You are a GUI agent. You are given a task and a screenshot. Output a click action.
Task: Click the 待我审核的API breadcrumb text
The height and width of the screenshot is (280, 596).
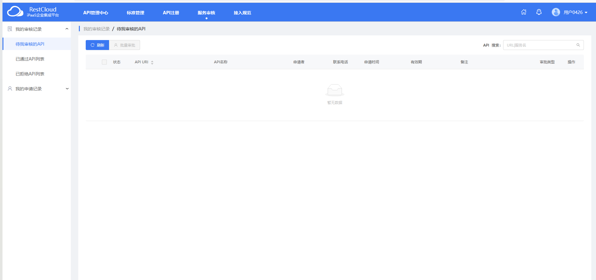click(x=131, y=29)
